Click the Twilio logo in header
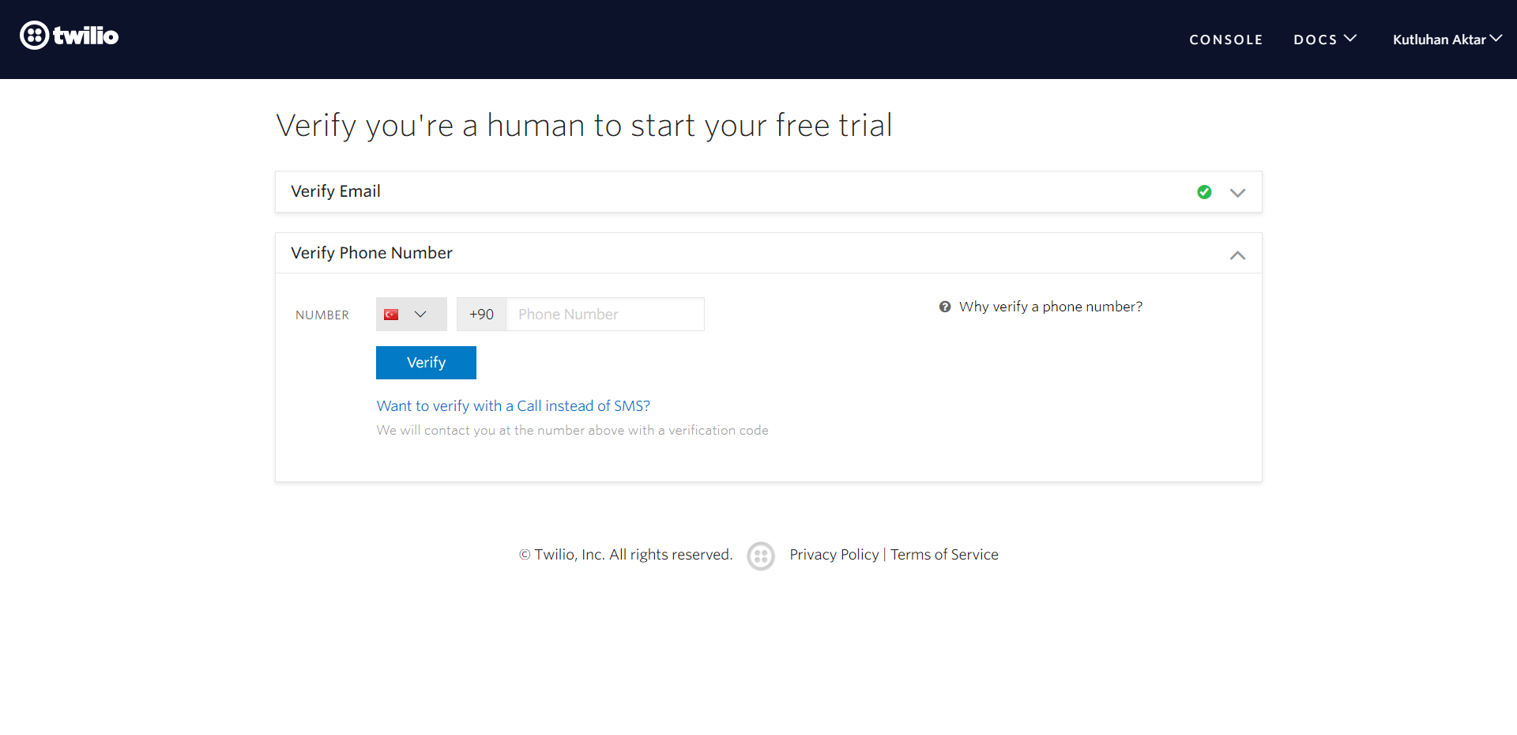This screenshot has height=735, width=1517. click(x=69, y=36)
